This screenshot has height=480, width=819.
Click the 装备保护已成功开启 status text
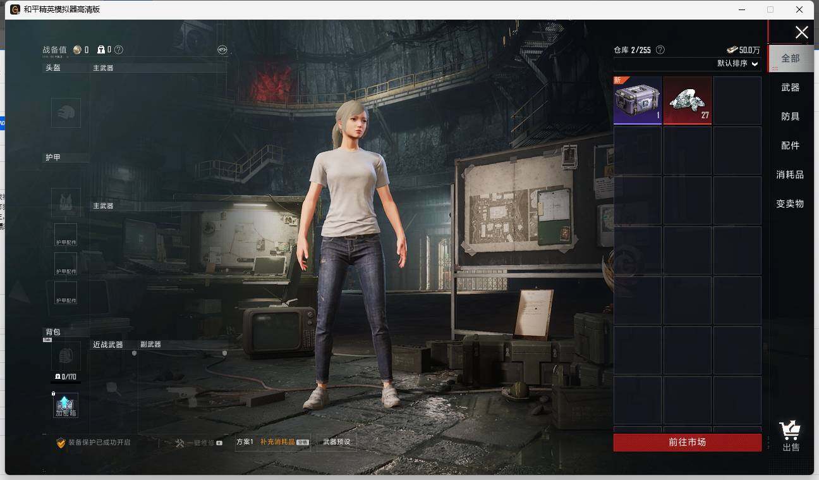99,443
